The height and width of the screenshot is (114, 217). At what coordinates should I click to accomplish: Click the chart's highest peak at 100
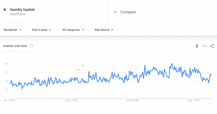click(172, 64)
